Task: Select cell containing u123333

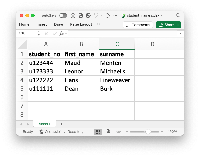Action: coord(46,71)
